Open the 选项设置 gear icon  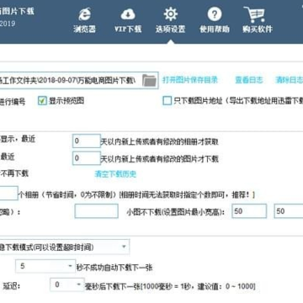click(171, 14)
